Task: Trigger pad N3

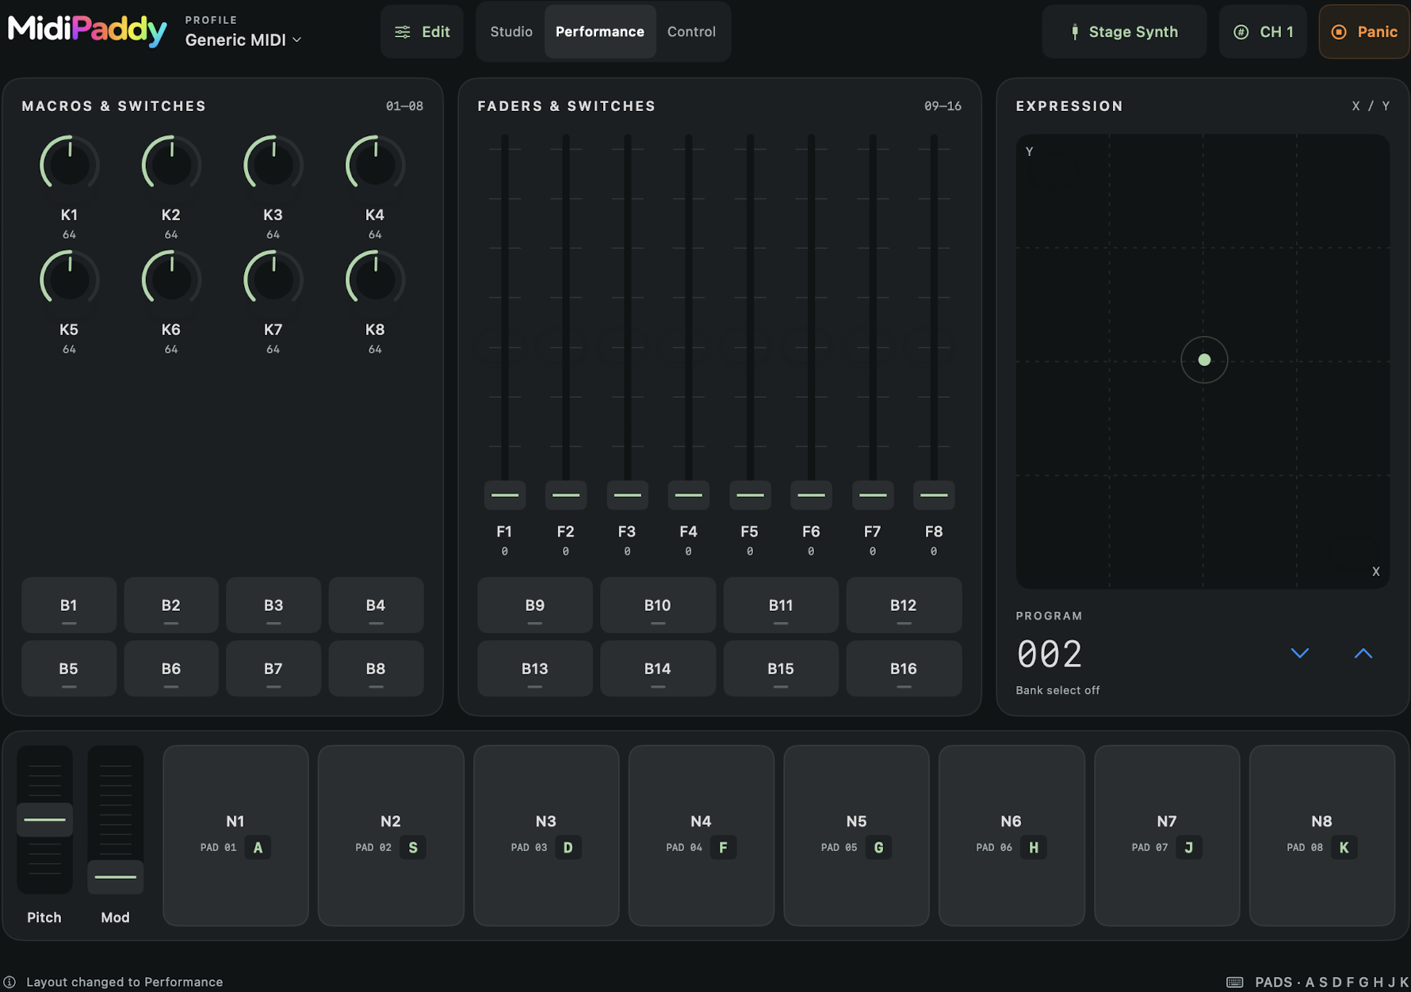Action: point(546,835)
